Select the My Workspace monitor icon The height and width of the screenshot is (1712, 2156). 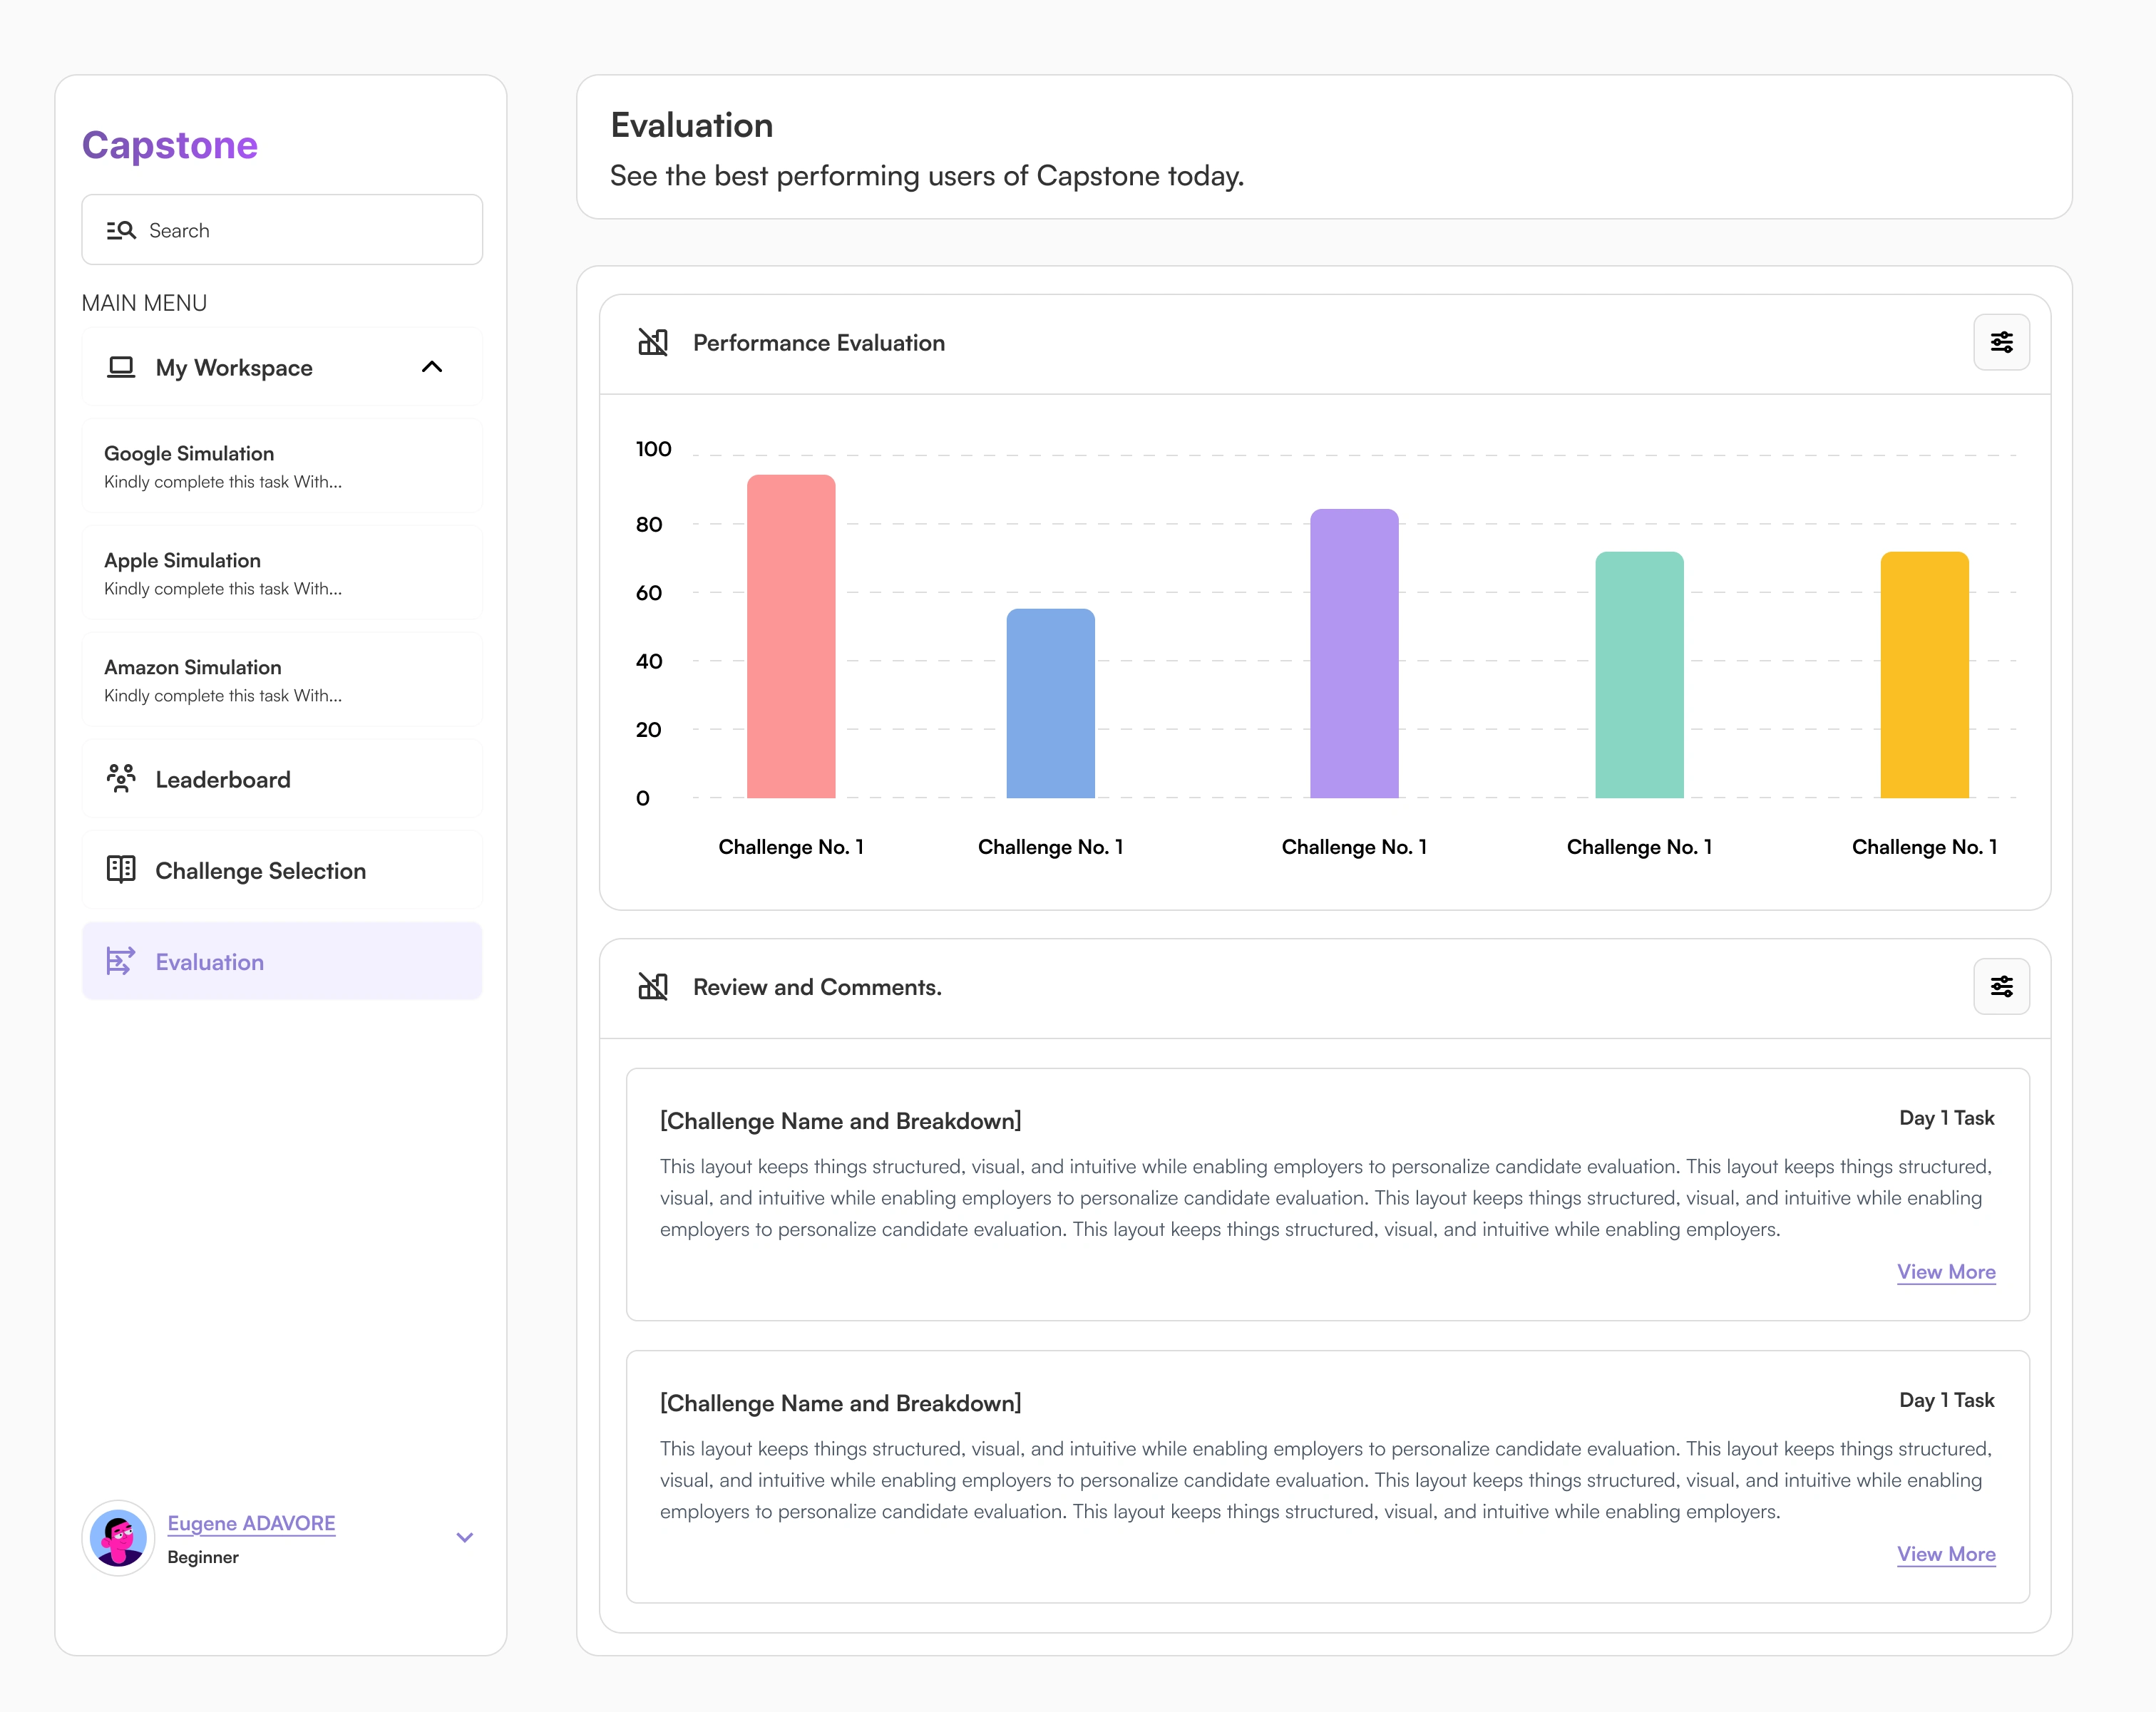click(x=121, y=367)
